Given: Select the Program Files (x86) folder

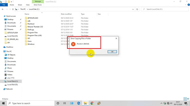Looking at the screenshot, I should coord(35,35).
